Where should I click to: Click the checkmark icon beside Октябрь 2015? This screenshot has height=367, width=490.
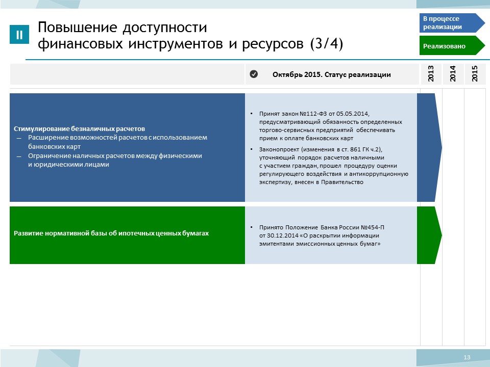254,74
